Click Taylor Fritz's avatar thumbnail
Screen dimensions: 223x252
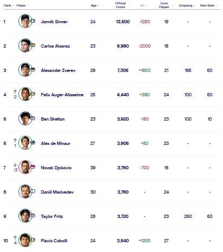(25, 216)
